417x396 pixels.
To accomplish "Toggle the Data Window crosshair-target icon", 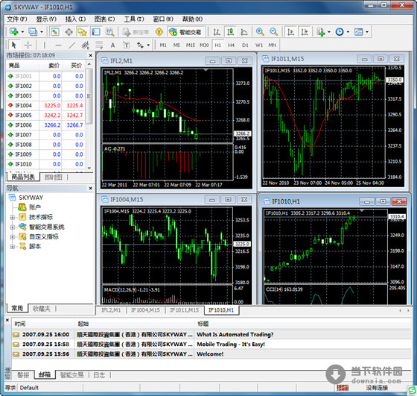I will 69,31.
